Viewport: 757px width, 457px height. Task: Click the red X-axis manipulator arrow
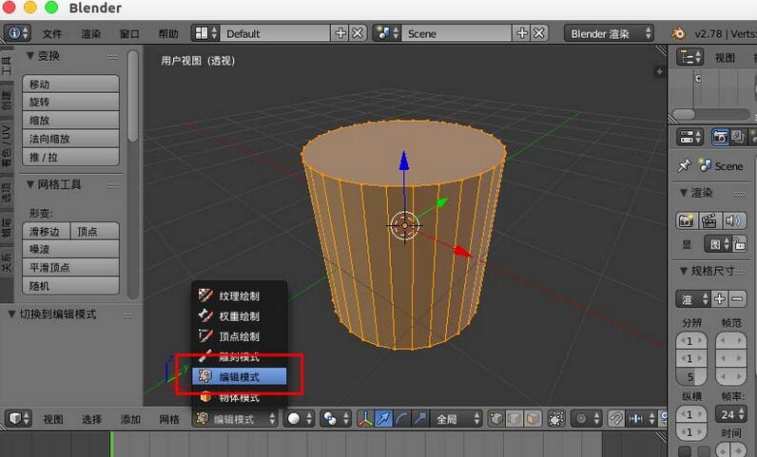pos(462,251)
